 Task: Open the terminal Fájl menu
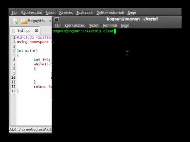coord(57,26)
